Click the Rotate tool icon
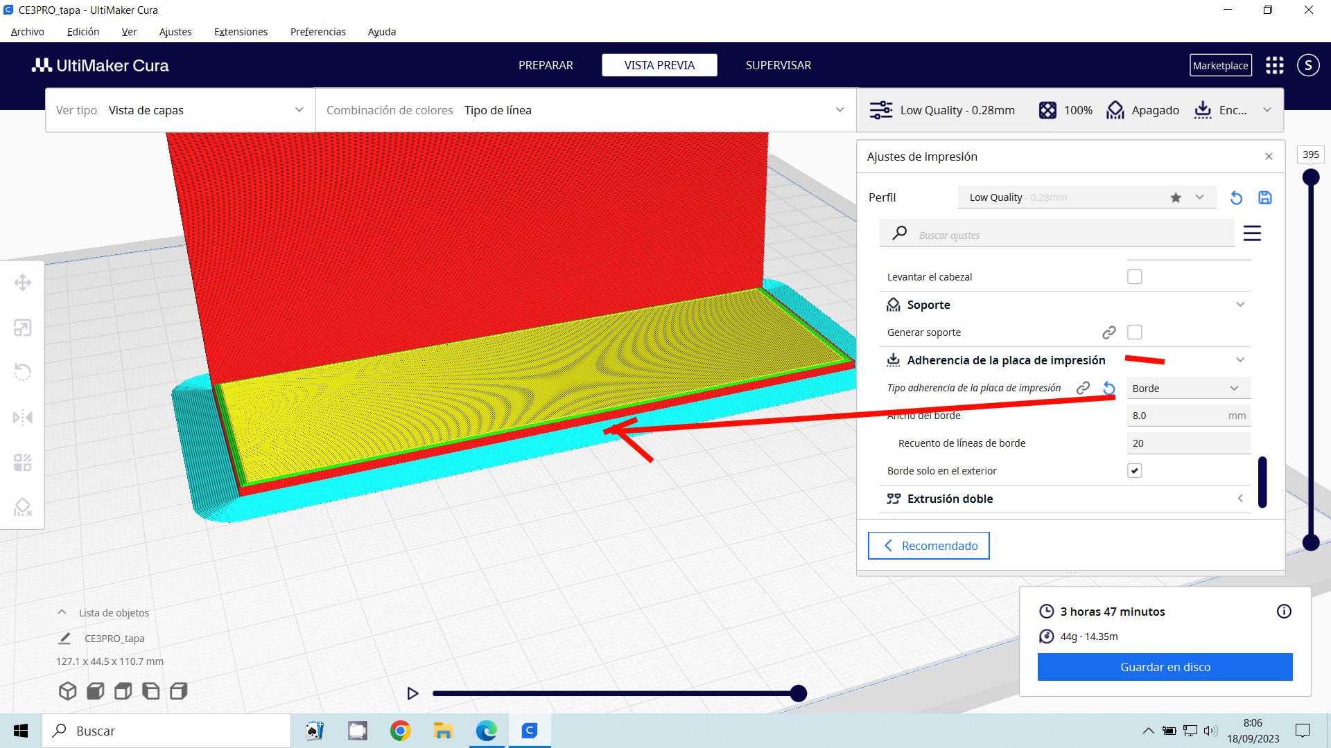1331x748 pixels. 22,373
